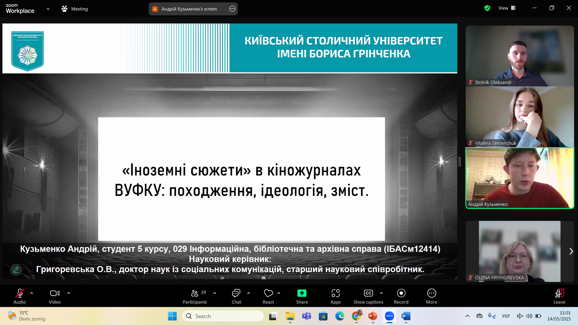Click Windows taskbar Search box
The width and height of the screenshot is (578, 325).
coord(223,316)
